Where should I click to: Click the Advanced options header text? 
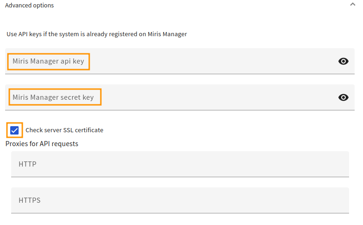[x=29, y=5]
